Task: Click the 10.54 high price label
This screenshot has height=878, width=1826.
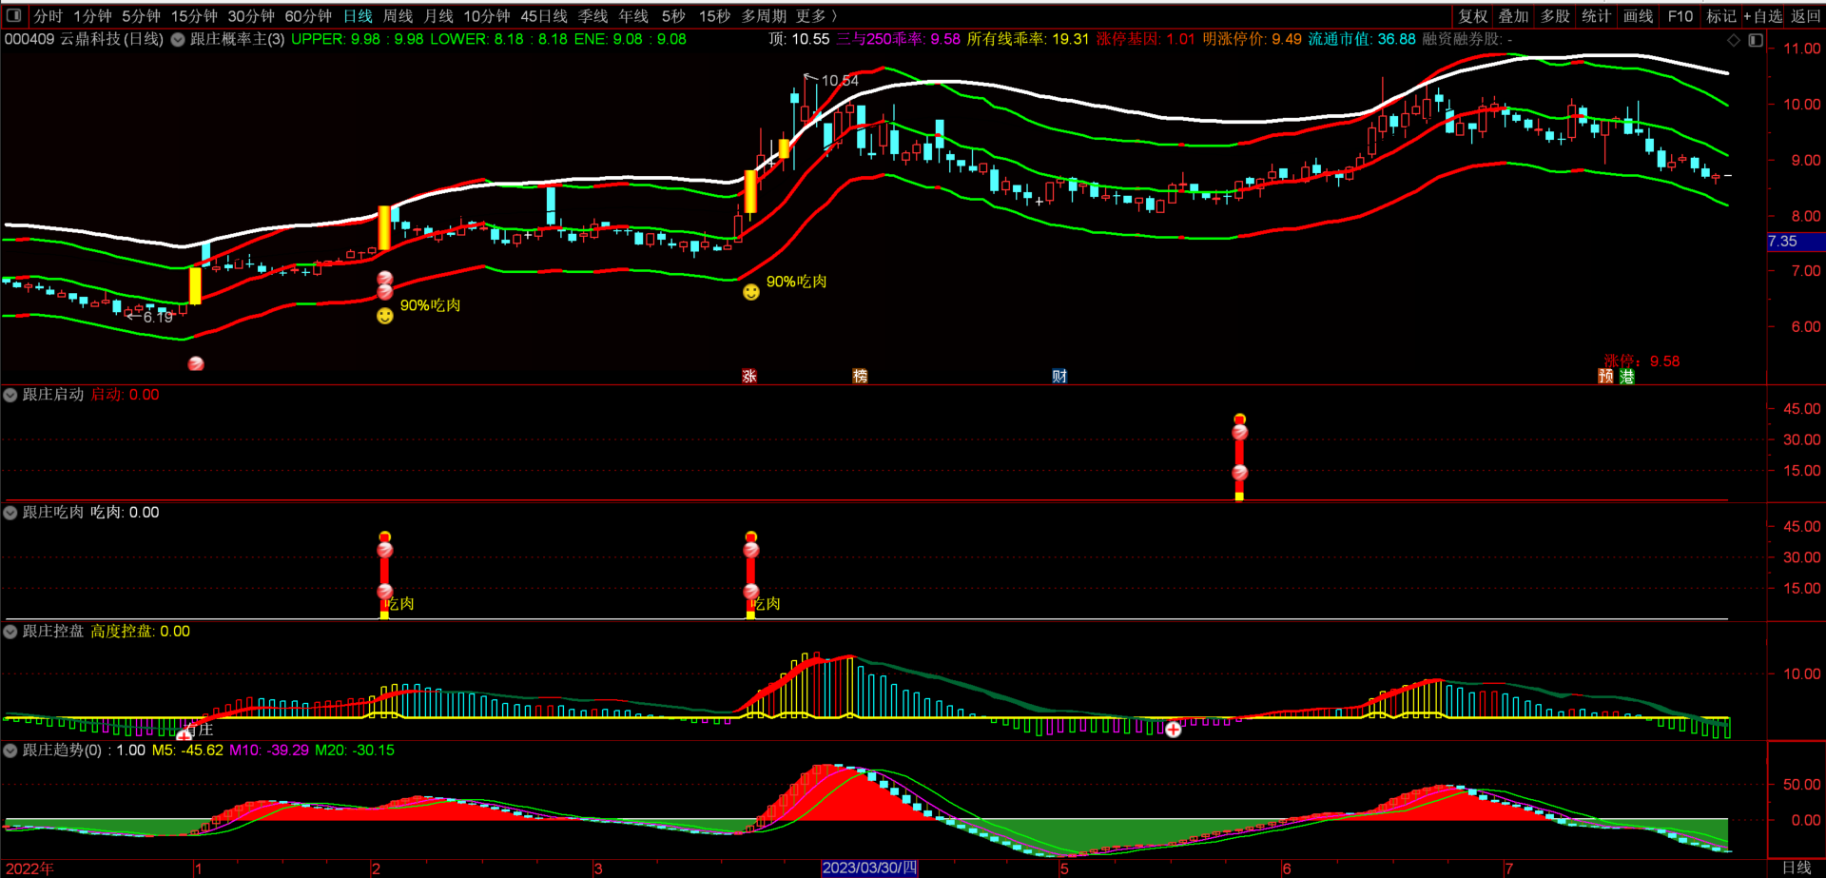Action: pos(840,81)
